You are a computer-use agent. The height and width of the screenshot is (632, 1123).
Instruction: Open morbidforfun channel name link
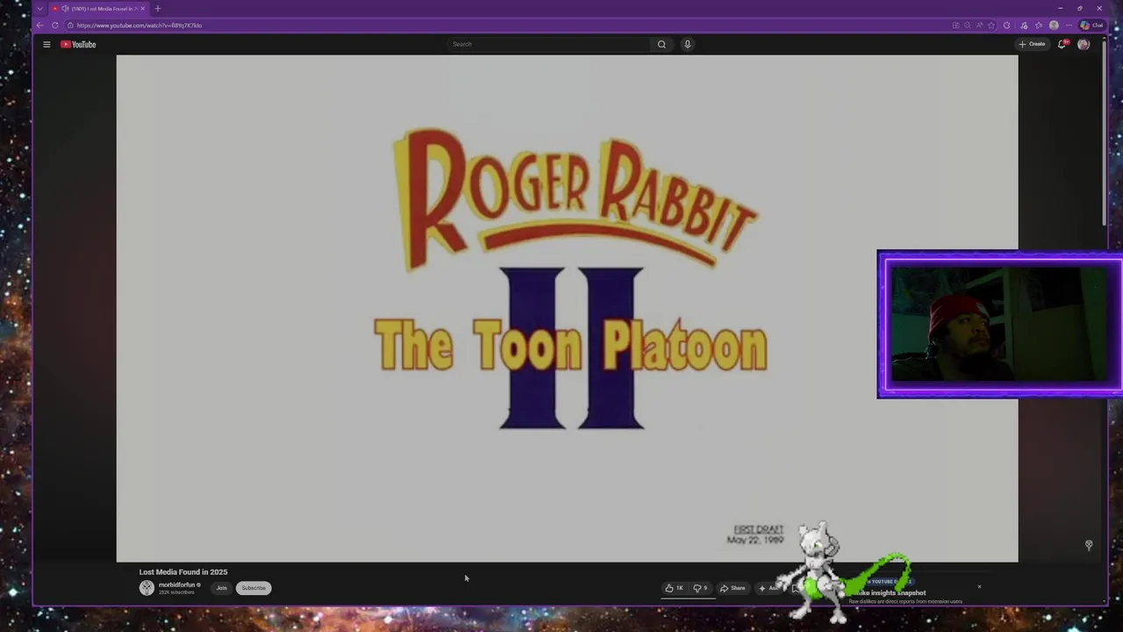click(x=176, y=585)
